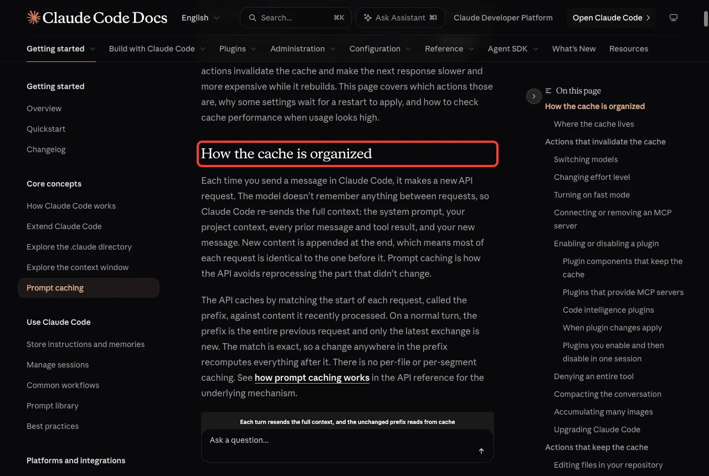This screenshot has width=709, height=476.
Task: Jump to Switching models section
Action: [586, 159]
